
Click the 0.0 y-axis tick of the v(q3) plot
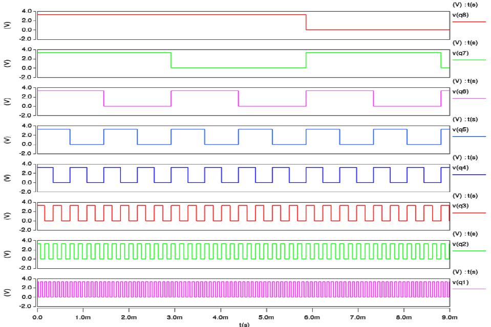(x=26, y=221)
